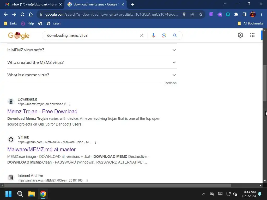Image resolution: width=267 pixels, height=200 pixels.
Task: Open more options for the Download.it result
Action: coord(70,104)
